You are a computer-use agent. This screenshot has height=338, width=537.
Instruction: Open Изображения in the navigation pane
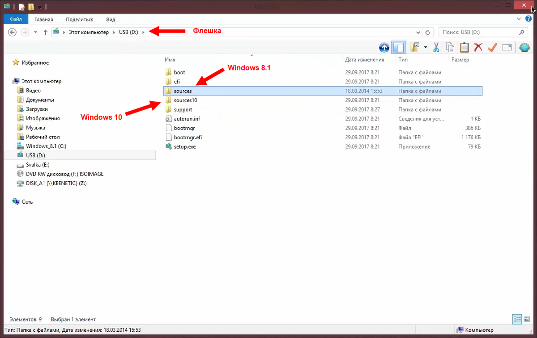[x=43, y=118]
